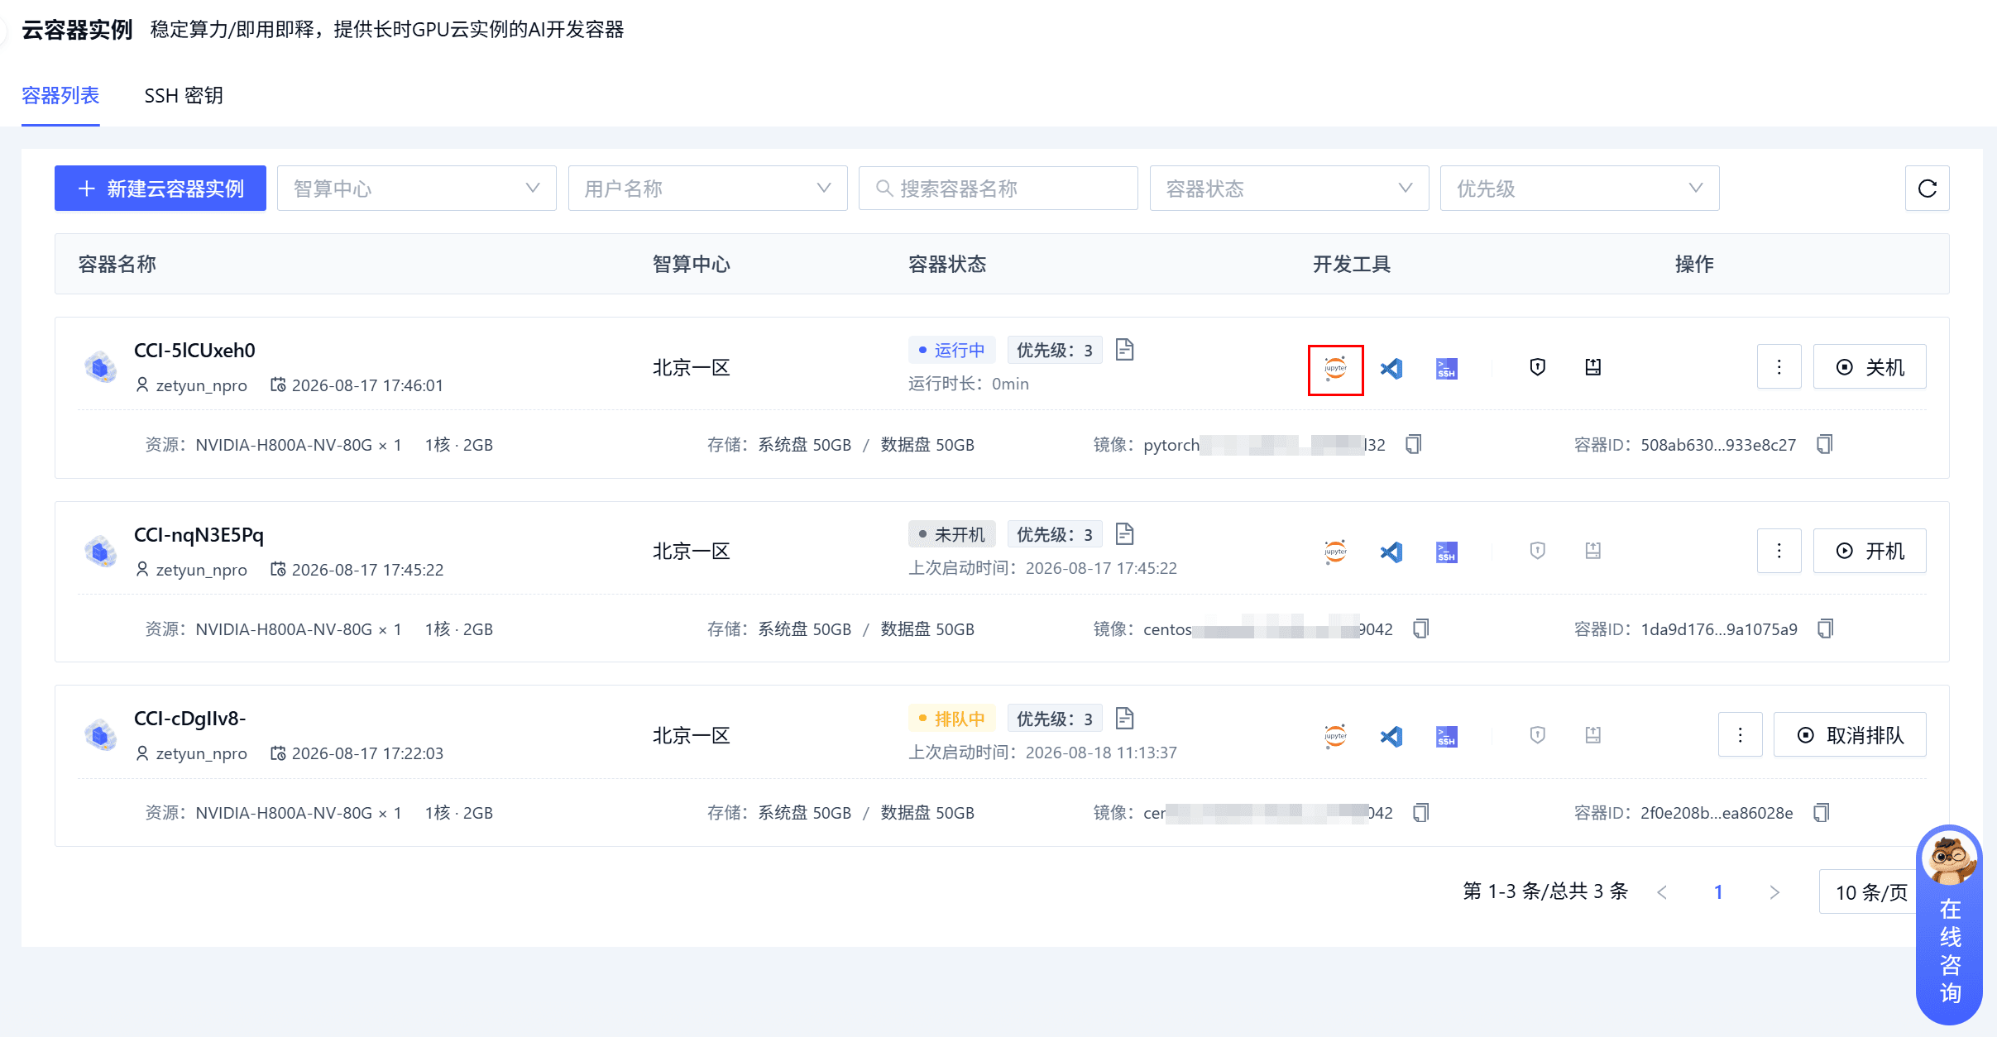Click shield icon in CCI-5lCUxeh0 row

point(1537,367)
